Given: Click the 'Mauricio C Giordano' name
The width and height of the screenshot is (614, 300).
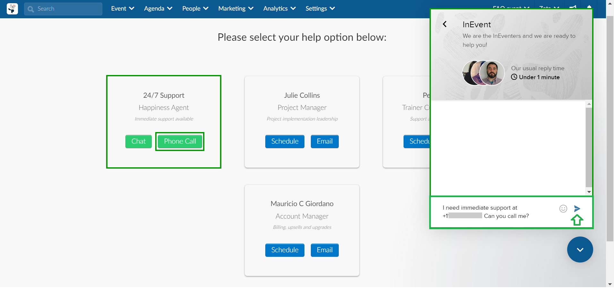Looking at the screenshot, I should click(302, 204).
